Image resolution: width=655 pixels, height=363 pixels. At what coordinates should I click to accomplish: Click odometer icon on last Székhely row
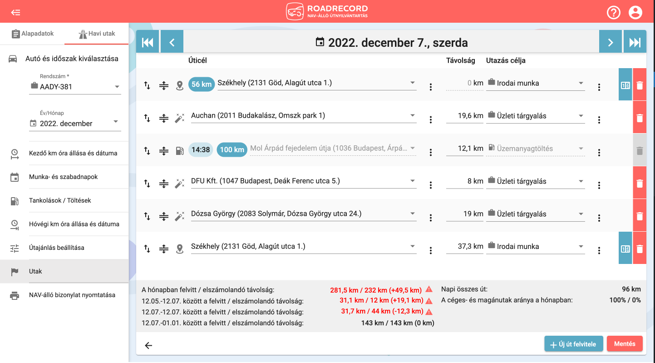point(625,249)
